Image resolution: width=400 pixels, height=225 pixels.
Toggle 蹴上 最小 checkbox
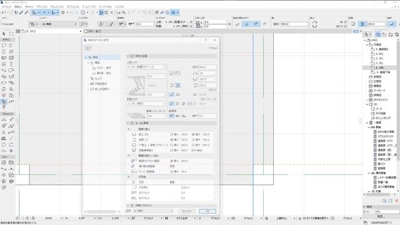172,134
